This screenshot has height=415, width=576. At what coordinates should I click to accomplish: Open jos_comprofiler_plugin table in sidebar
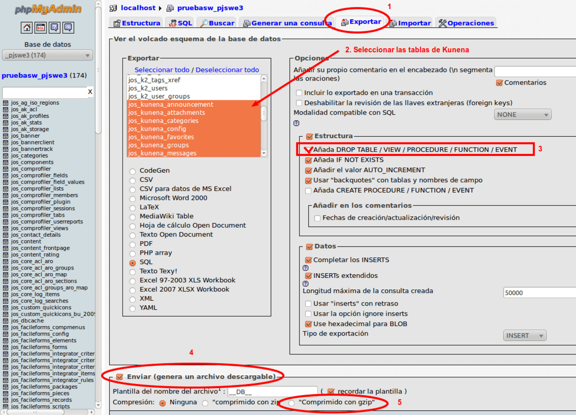click(x=40, y=202)
